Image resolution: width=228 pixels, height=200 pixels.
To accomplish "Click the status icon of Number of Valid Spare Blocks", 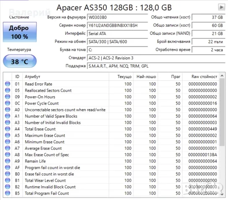I will click(8, 116).
